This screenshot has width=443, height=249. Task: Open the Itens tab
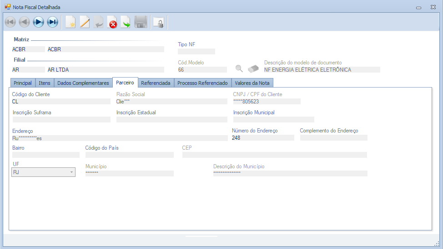coord(45,83)
